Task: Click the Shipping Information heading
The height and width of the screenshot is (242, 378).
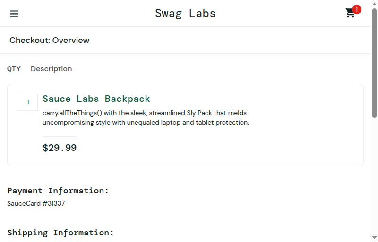Action: tap(60, 233)
